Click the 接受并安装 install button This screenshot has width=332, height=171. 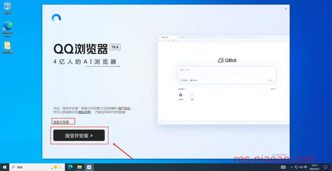(x=79, y=135)
